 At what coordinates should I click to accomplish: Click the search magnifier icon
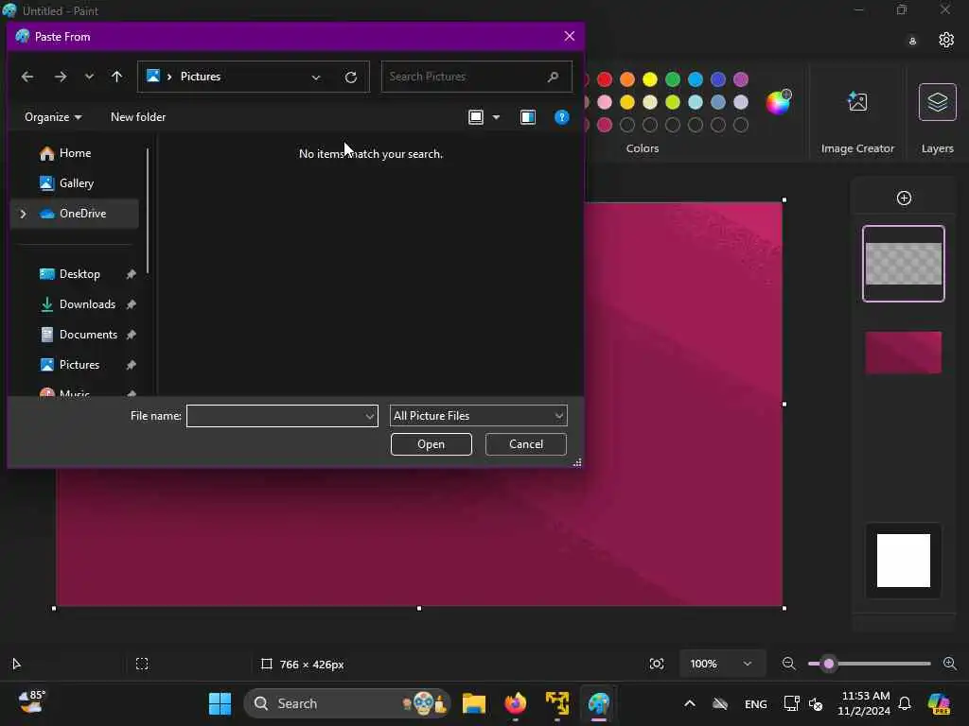coord(553,77)
